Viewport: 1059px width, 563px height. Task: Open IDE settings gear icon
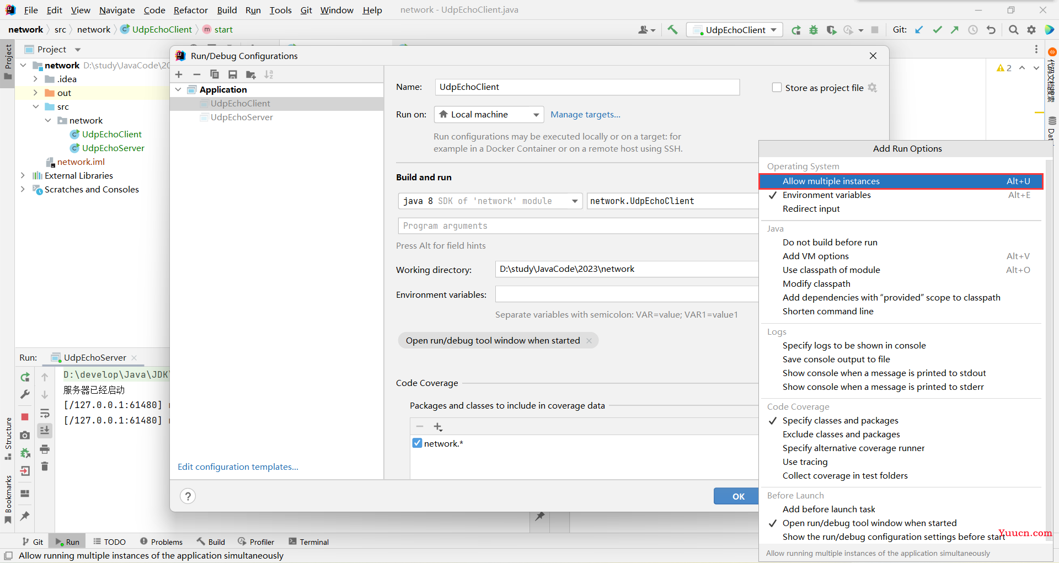coord(1031,30)
